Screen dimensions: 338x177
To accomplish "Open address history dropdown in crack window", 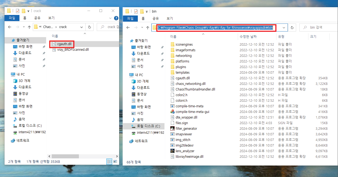I will pyautogui.click(x=82, y=27).
